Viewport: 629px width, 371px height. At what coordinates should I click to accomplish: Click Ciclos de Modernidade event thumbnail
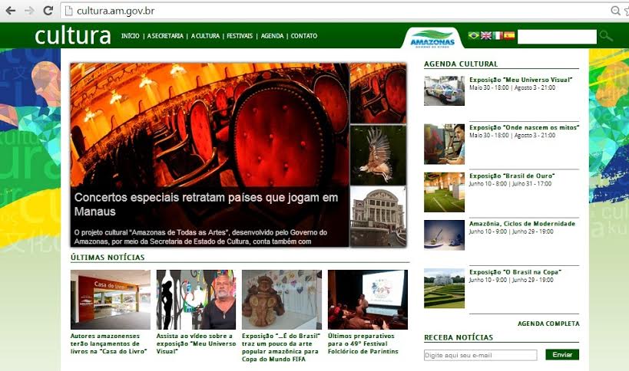[444, 235]
